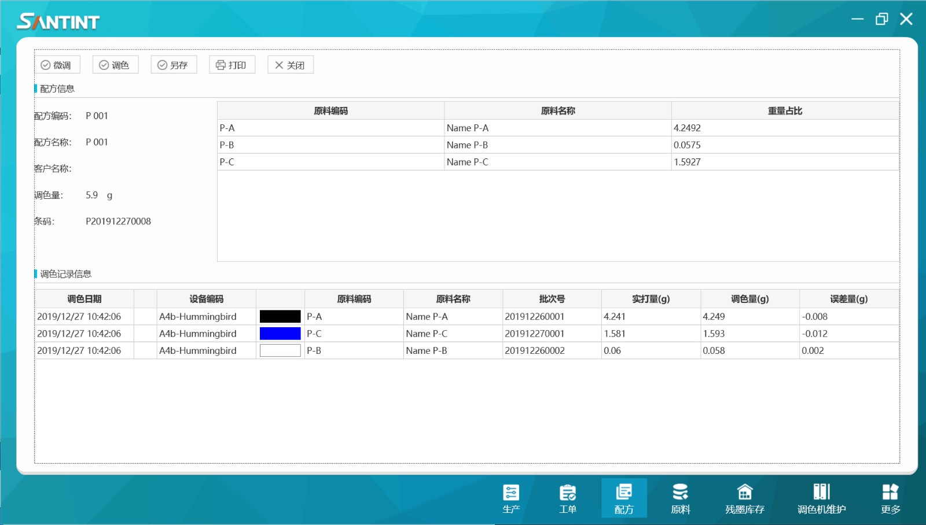926x525 pixels.
Task: Click the 原料名称 header in formula table
Action: [x=558, y=110]
